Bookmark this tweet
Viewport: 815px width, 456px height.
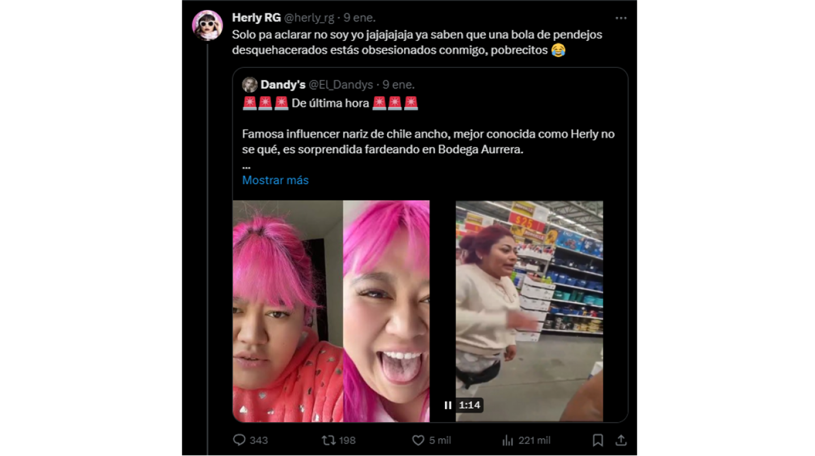pyautogui.click(x=598, y=440)
